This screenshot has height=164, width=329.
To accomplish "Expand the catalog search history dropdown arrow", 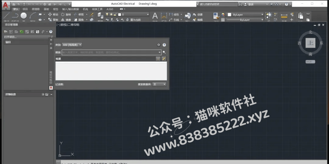I will click(160, 52).
